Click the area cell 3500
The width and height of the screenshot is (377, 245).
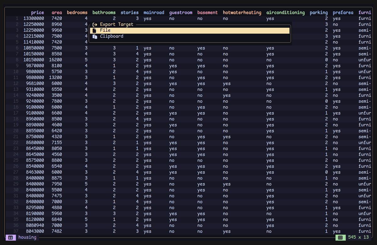(x=57, y=95)
